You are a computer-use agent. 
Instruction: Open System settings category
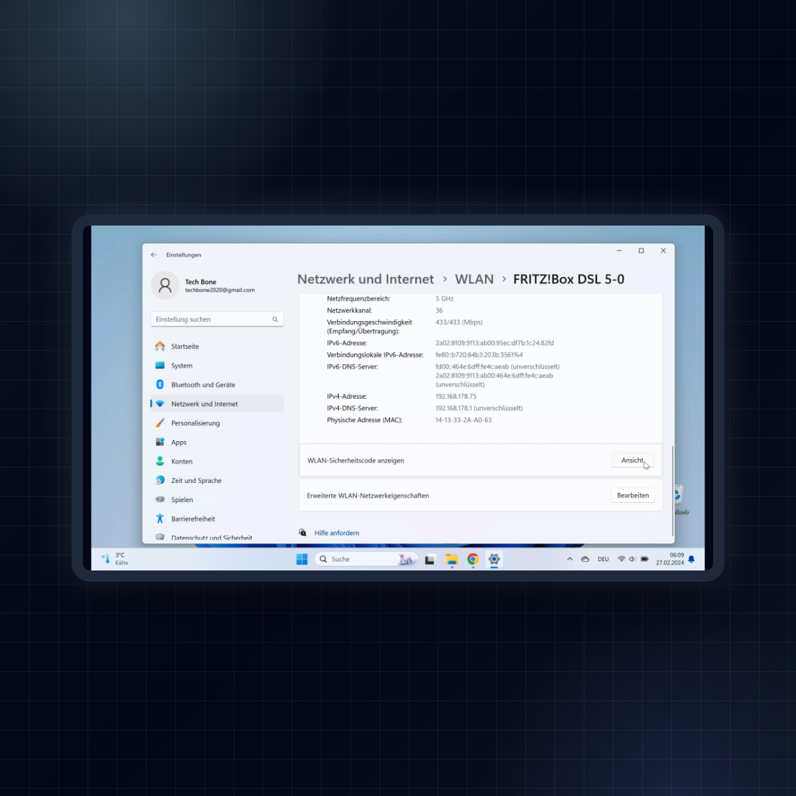[218, 365]
